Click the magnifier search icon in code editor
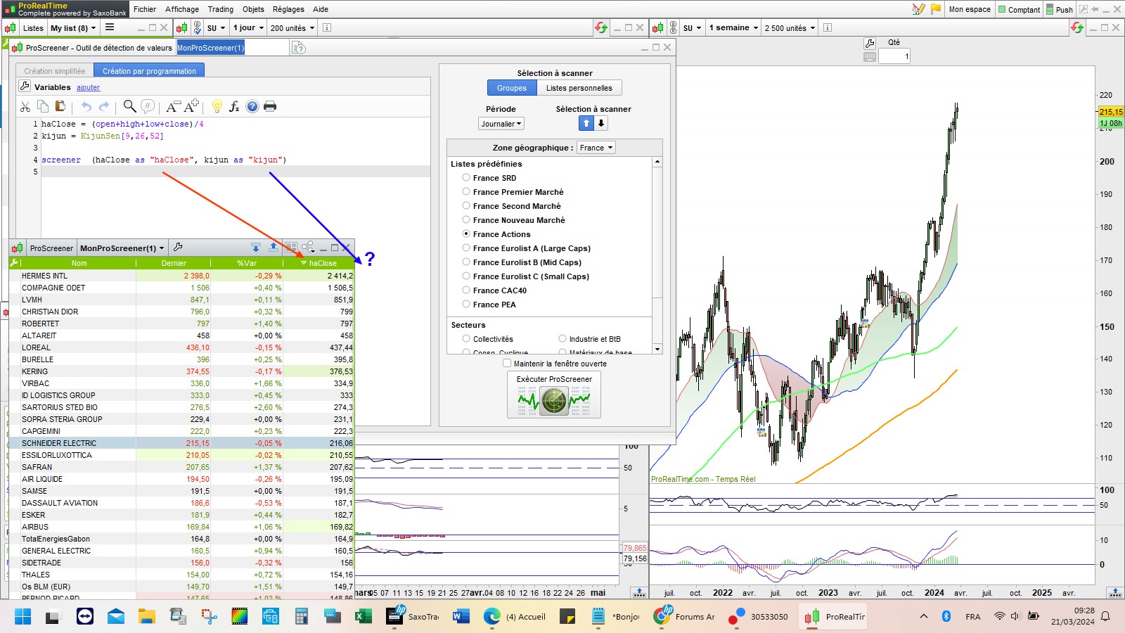 tap(129, 106)
